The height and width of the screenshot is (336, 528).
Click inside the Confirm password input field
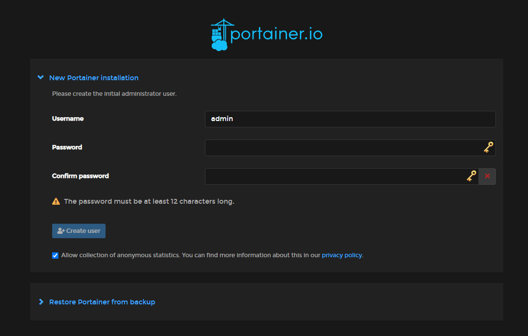333,177
